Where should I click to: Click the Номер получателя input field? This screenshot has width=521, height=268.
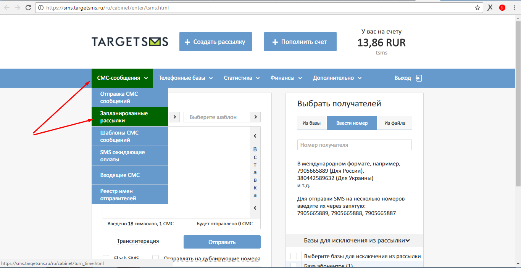coord(355,145)
